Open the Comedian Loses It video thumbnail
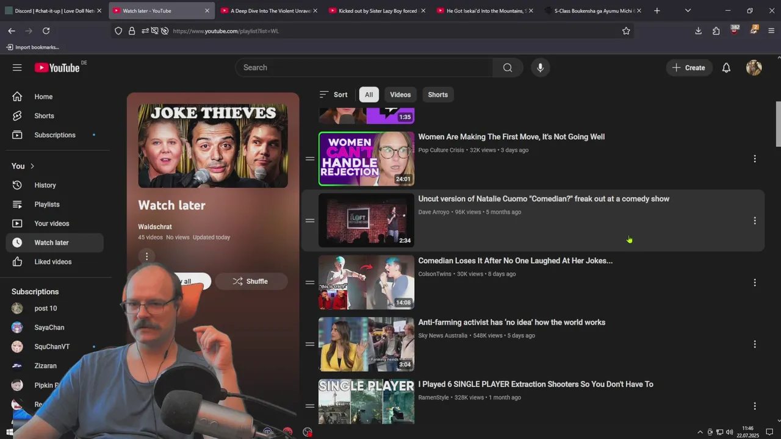This screenshot has height=439, width=781. pyautogui.click(x=366, y=282)
